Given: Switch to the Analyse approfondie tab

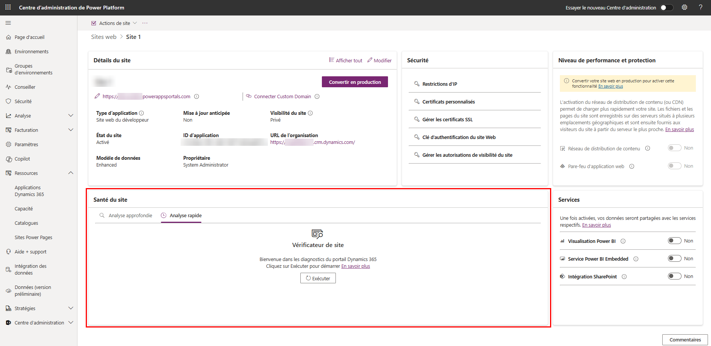Looking at the screenshot, I should click(x=126, y=215).
